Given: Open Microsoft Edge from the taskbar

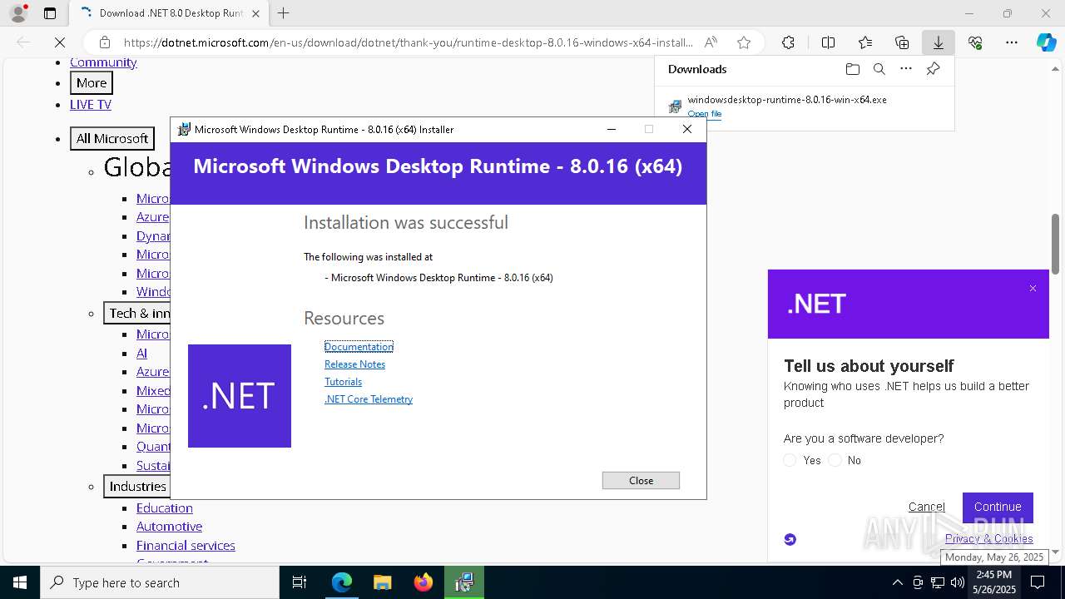Looking at the screenshot, I should (x=342, y=582).
